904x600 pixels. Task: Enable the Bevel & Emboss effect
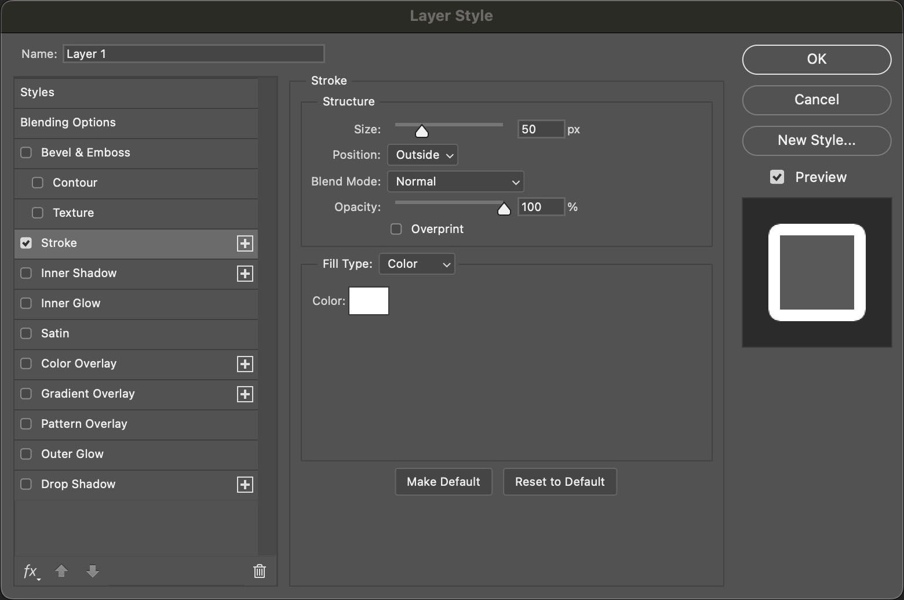coord(25,152)
